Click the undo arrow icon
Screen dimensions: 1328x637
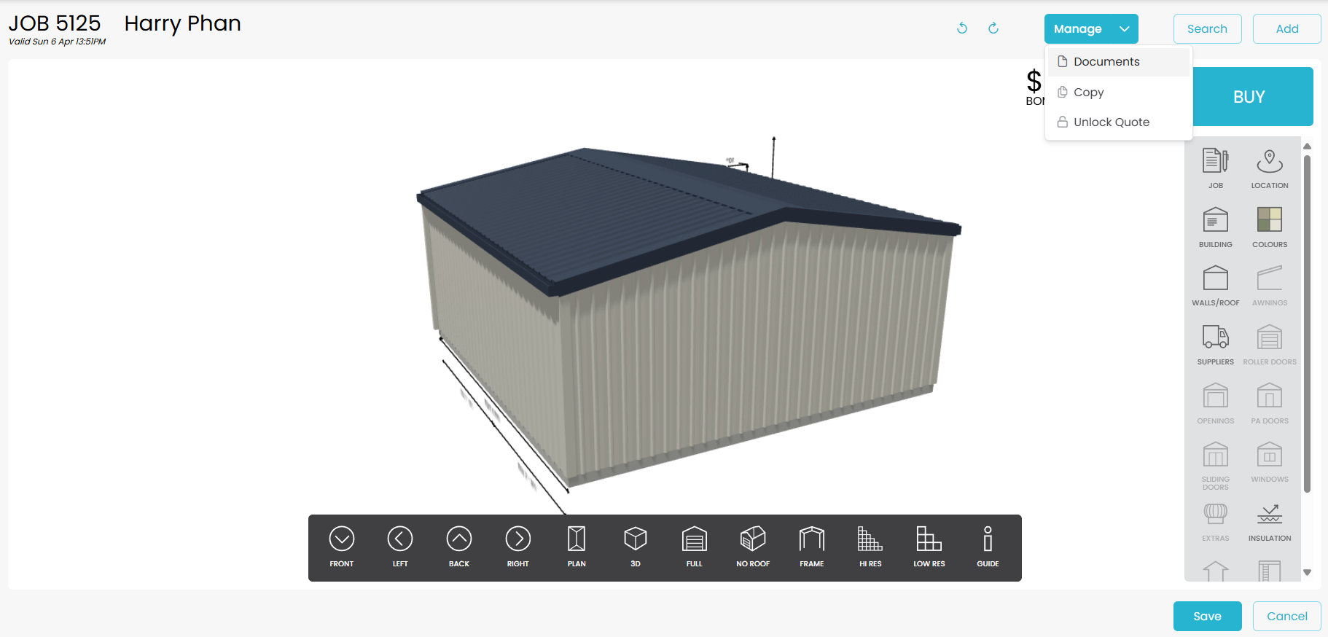[962, 28]
